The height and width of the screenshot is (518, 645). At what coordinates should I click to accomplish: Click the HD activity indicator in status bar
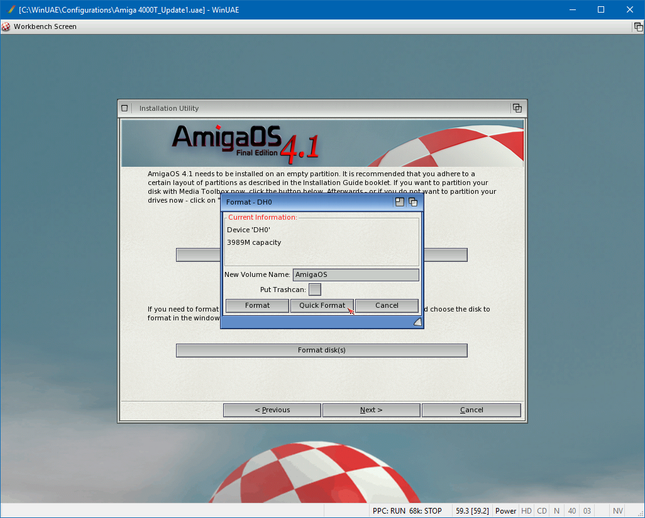[526, 510]
